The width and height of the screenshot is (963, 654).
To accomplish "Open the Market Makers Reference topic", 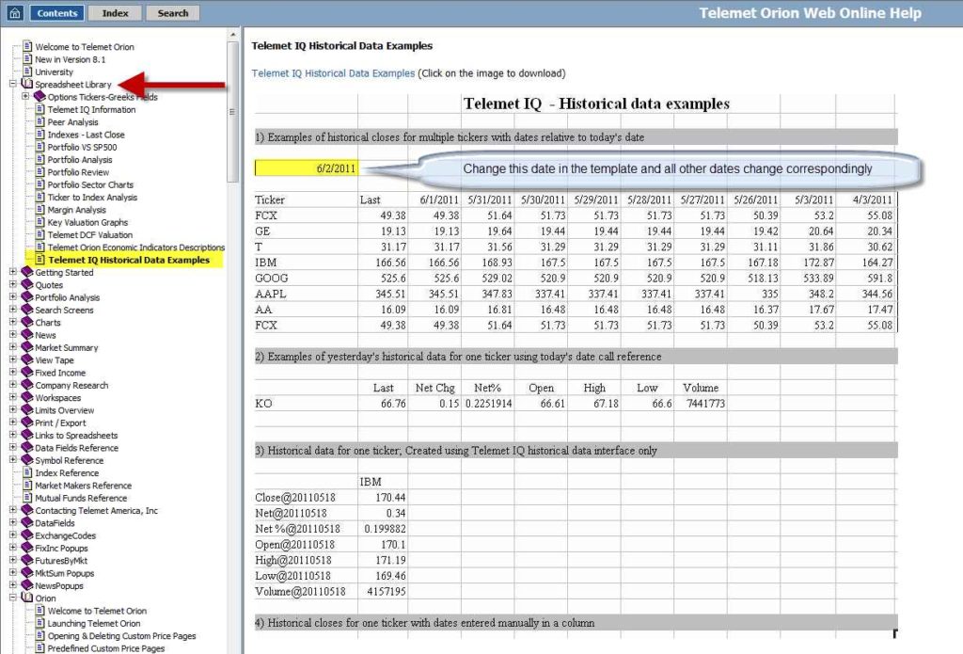I will [x=83, y=486].
